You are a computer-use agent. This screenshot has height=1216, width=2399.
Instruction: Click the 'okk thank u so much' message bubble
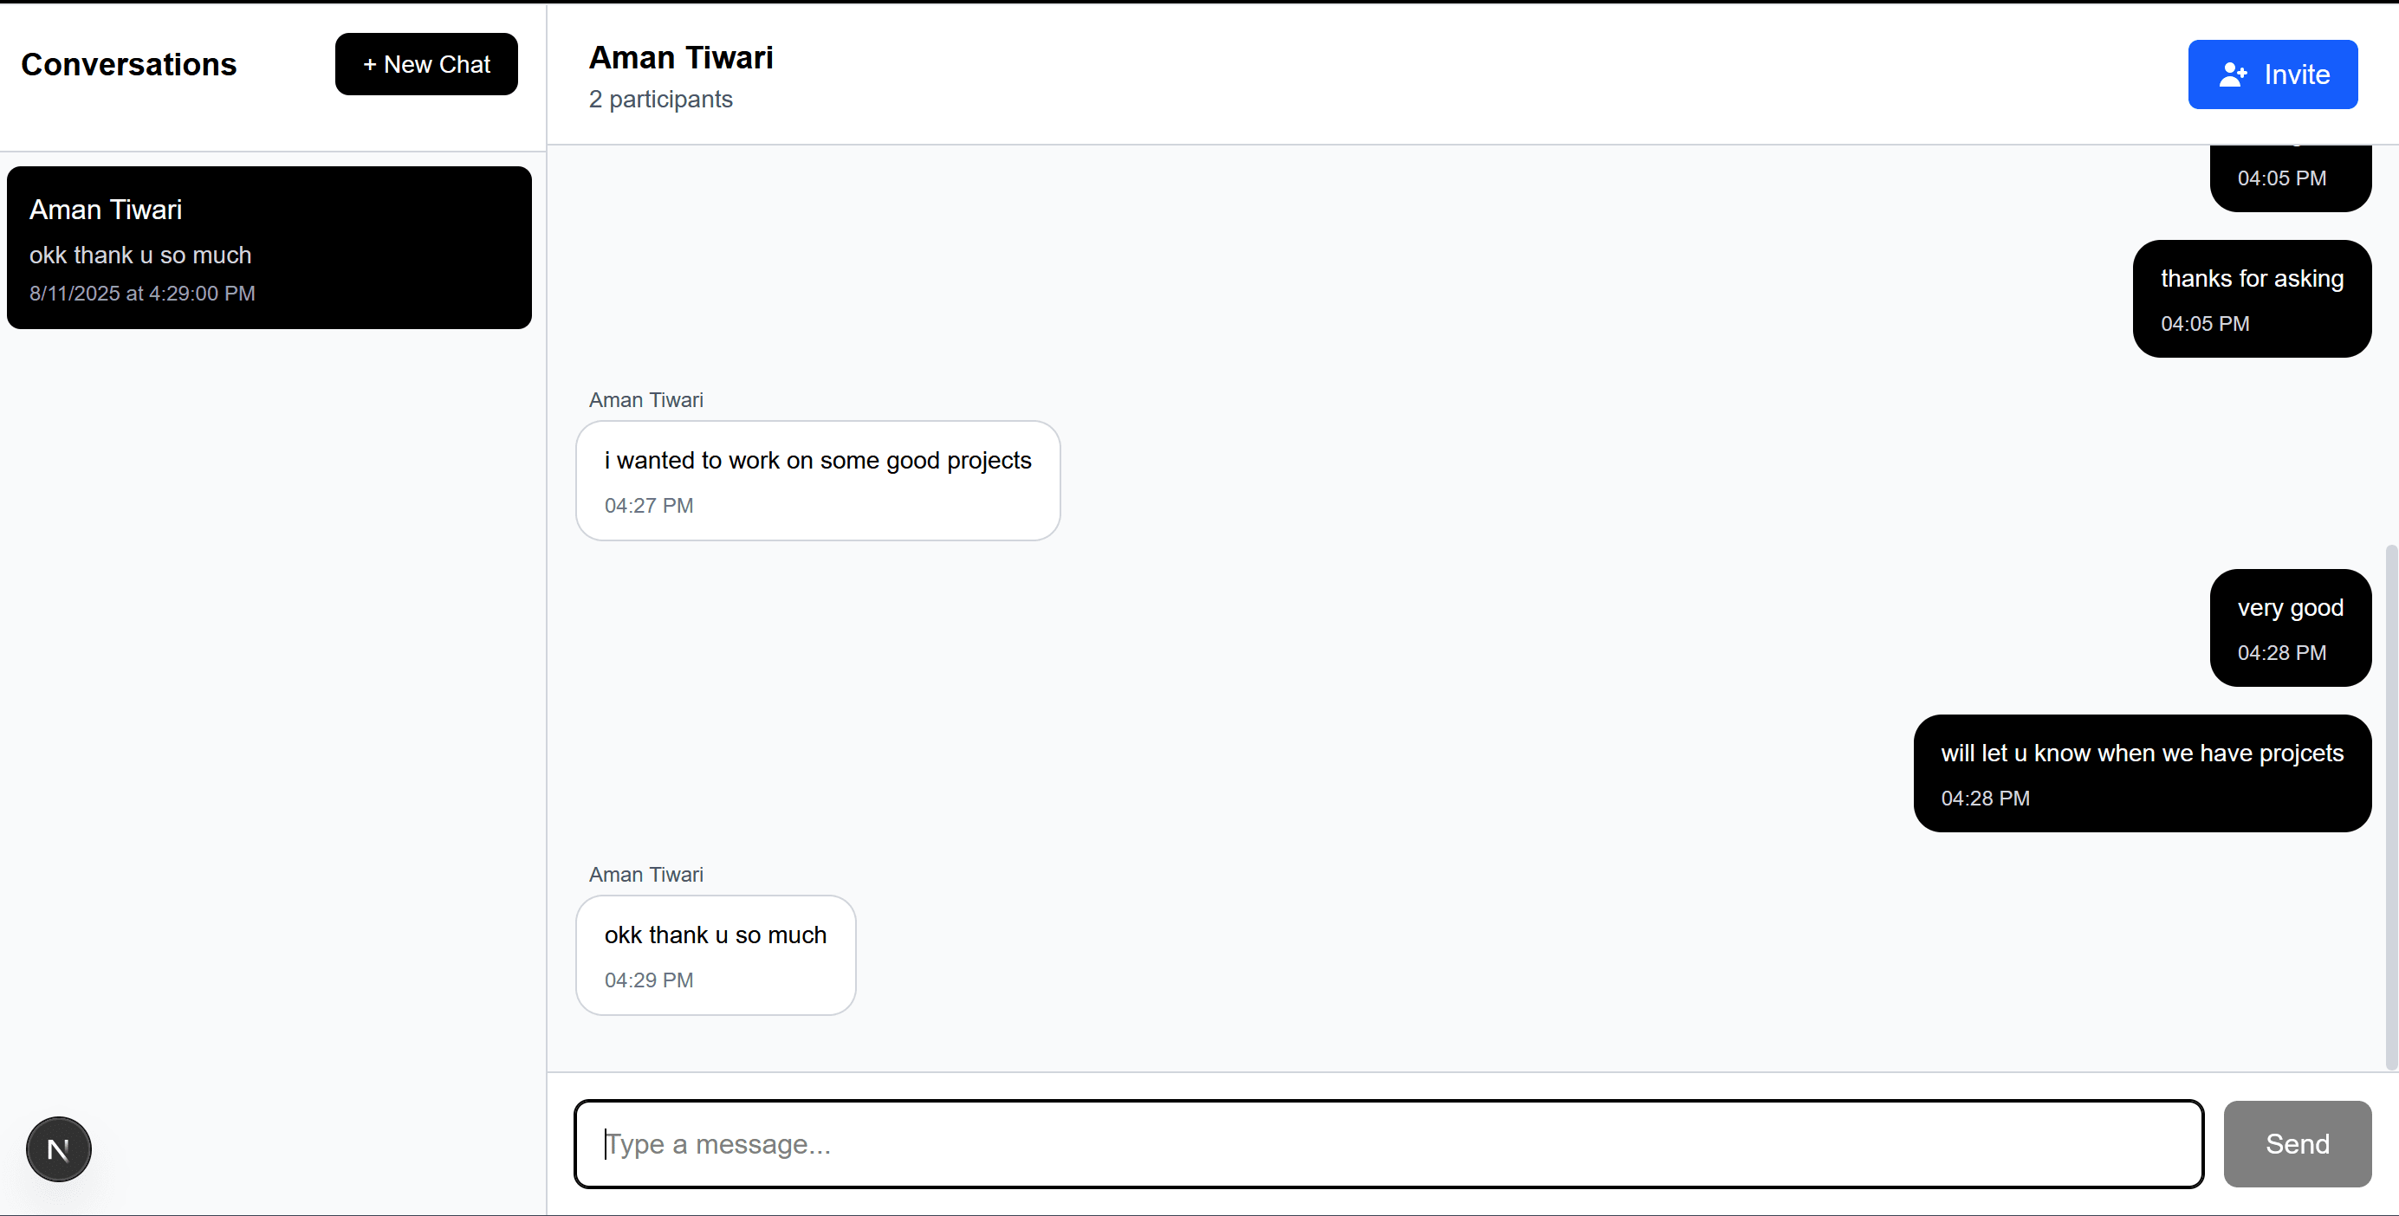coord(716,955)
